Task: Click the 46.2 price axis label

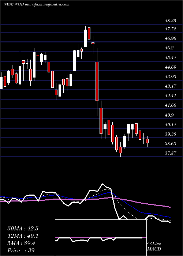Action: [x=169, y=48]
